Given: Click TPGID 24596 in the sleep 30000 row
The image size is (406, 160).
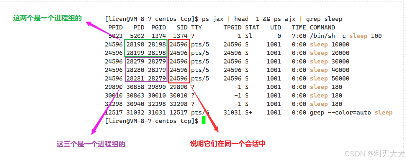Looking at the screenshot, I should [232, 62].
